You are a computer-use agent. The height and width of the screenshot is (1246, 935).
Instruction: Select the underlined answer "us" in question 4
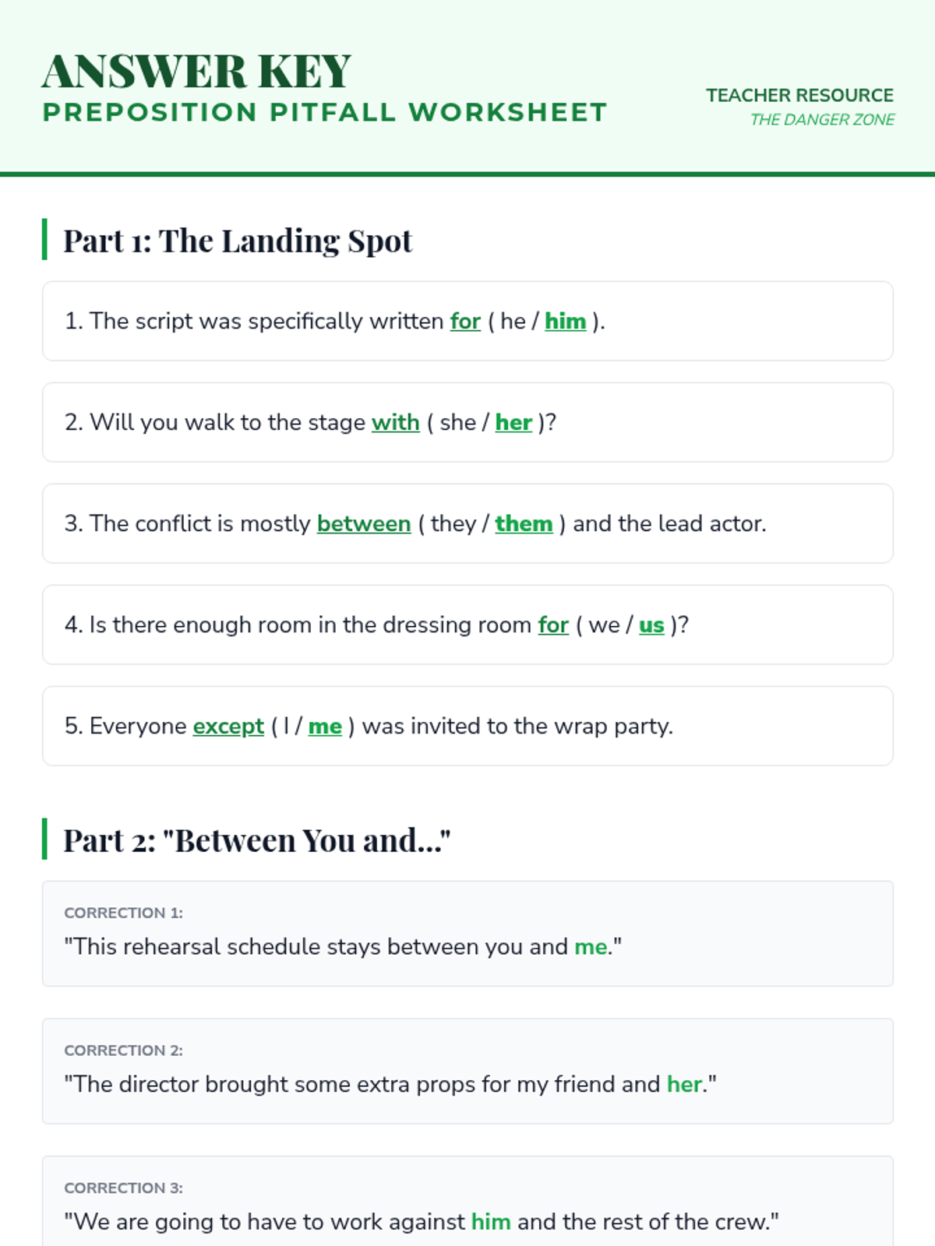(x=651, y=625)
